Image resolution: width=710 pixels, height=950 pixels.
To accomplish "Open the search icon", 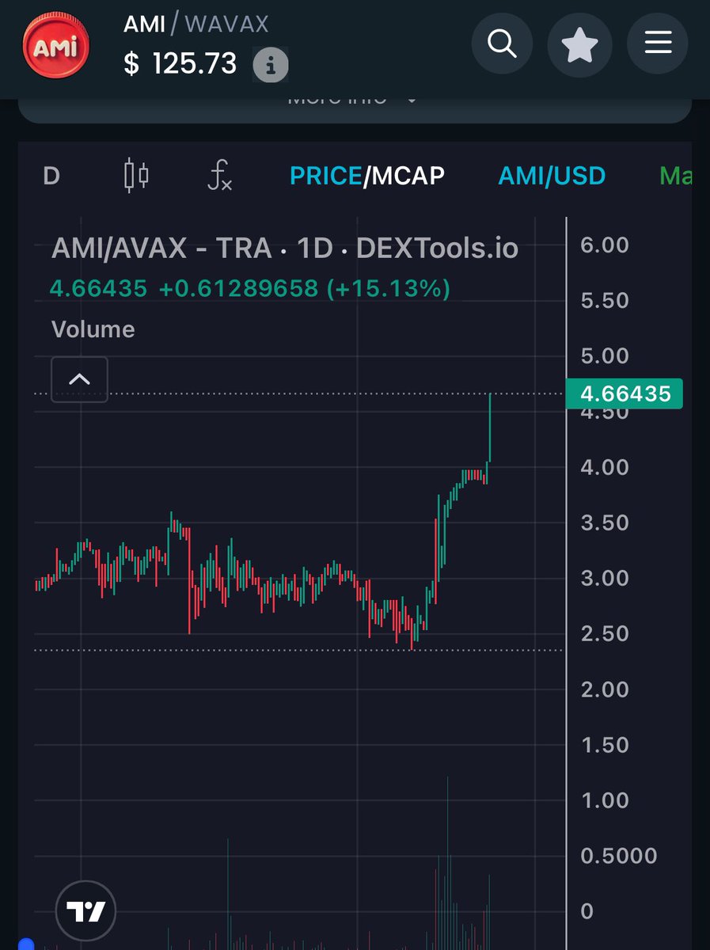I will click(502, 45).
